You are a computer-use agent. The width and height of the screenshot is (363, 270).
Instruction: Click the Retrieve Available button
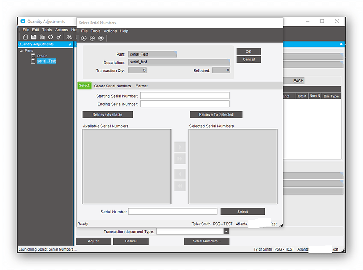pyautogui.click(x=107, y=114)
